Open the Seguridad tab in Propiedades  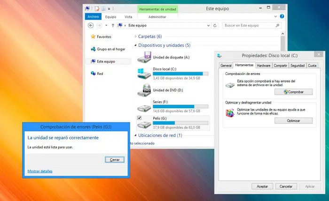(298, 66)
